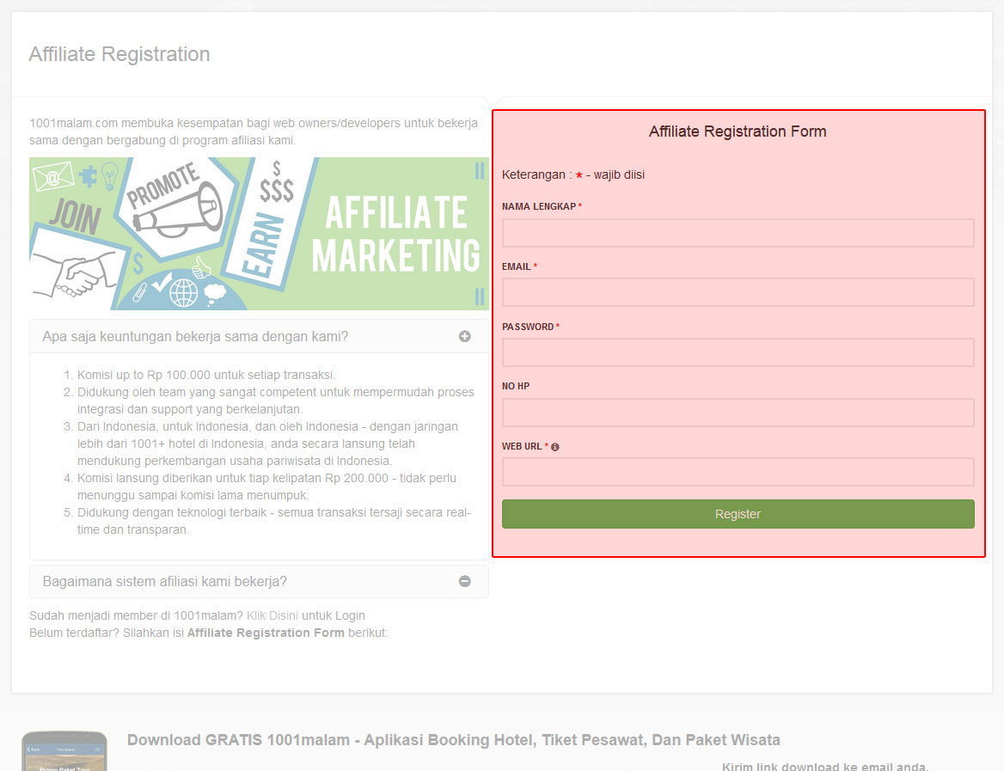Click into the Email text box
The height and width of the screenshot is (771, 1004).
coord(738,292)
